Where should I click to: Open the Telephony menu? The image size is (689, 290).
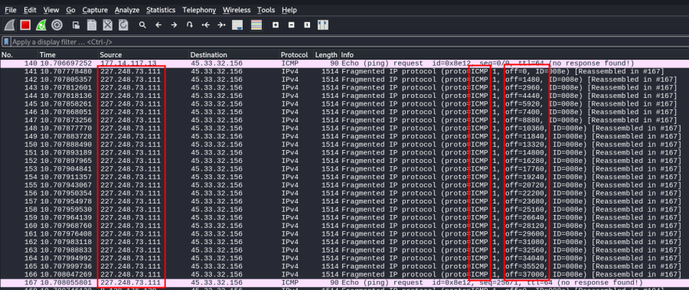199,10
